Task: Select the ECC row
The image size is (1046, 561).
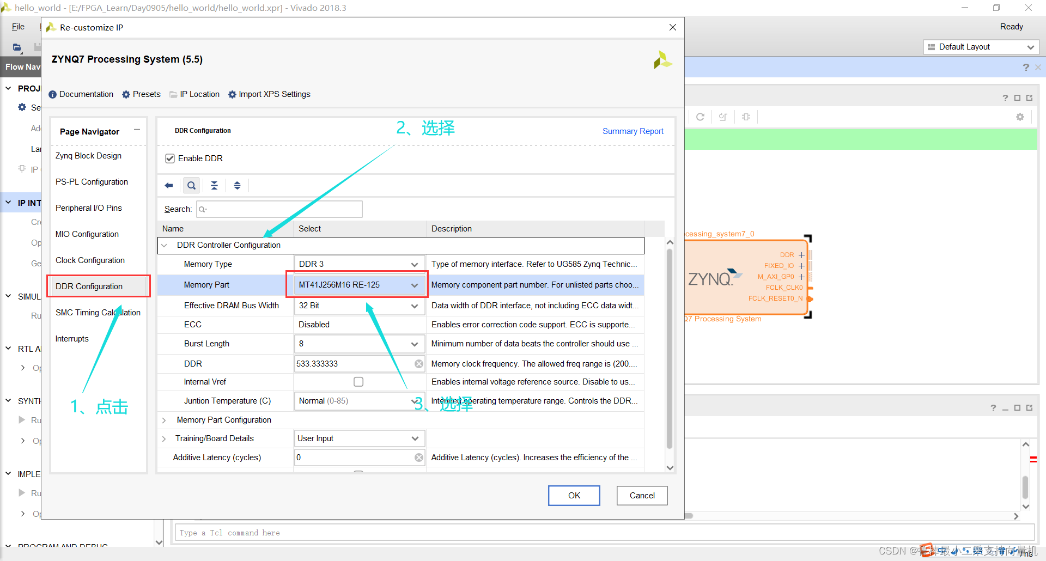Action: click(401, 325)
